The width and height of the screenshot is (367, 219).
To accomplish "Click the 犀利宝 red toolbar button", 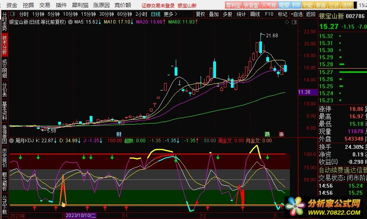I will 234,5.
